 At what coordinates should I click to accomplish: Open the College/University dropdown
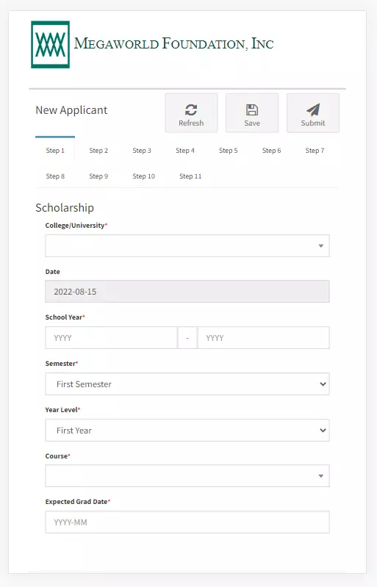(x=187, y=245)
